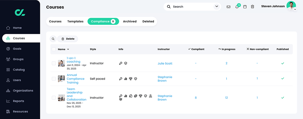Click the 1-on-1 coaching course thumbnail
This screenshot has height=119, width=303.
pos(62,63)
